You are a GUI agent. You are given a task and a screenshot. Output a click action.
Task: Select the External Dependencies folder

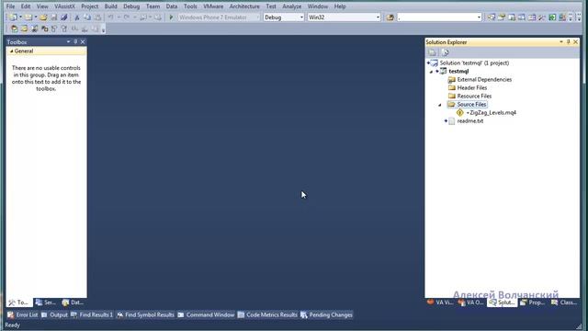484,80
